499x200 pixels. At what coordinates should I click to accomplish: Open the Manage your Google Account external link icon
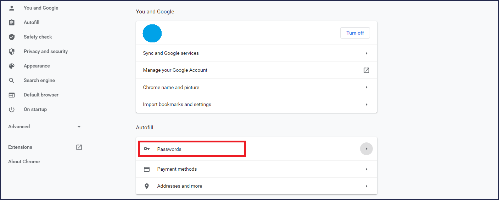(x=366, y=70)
